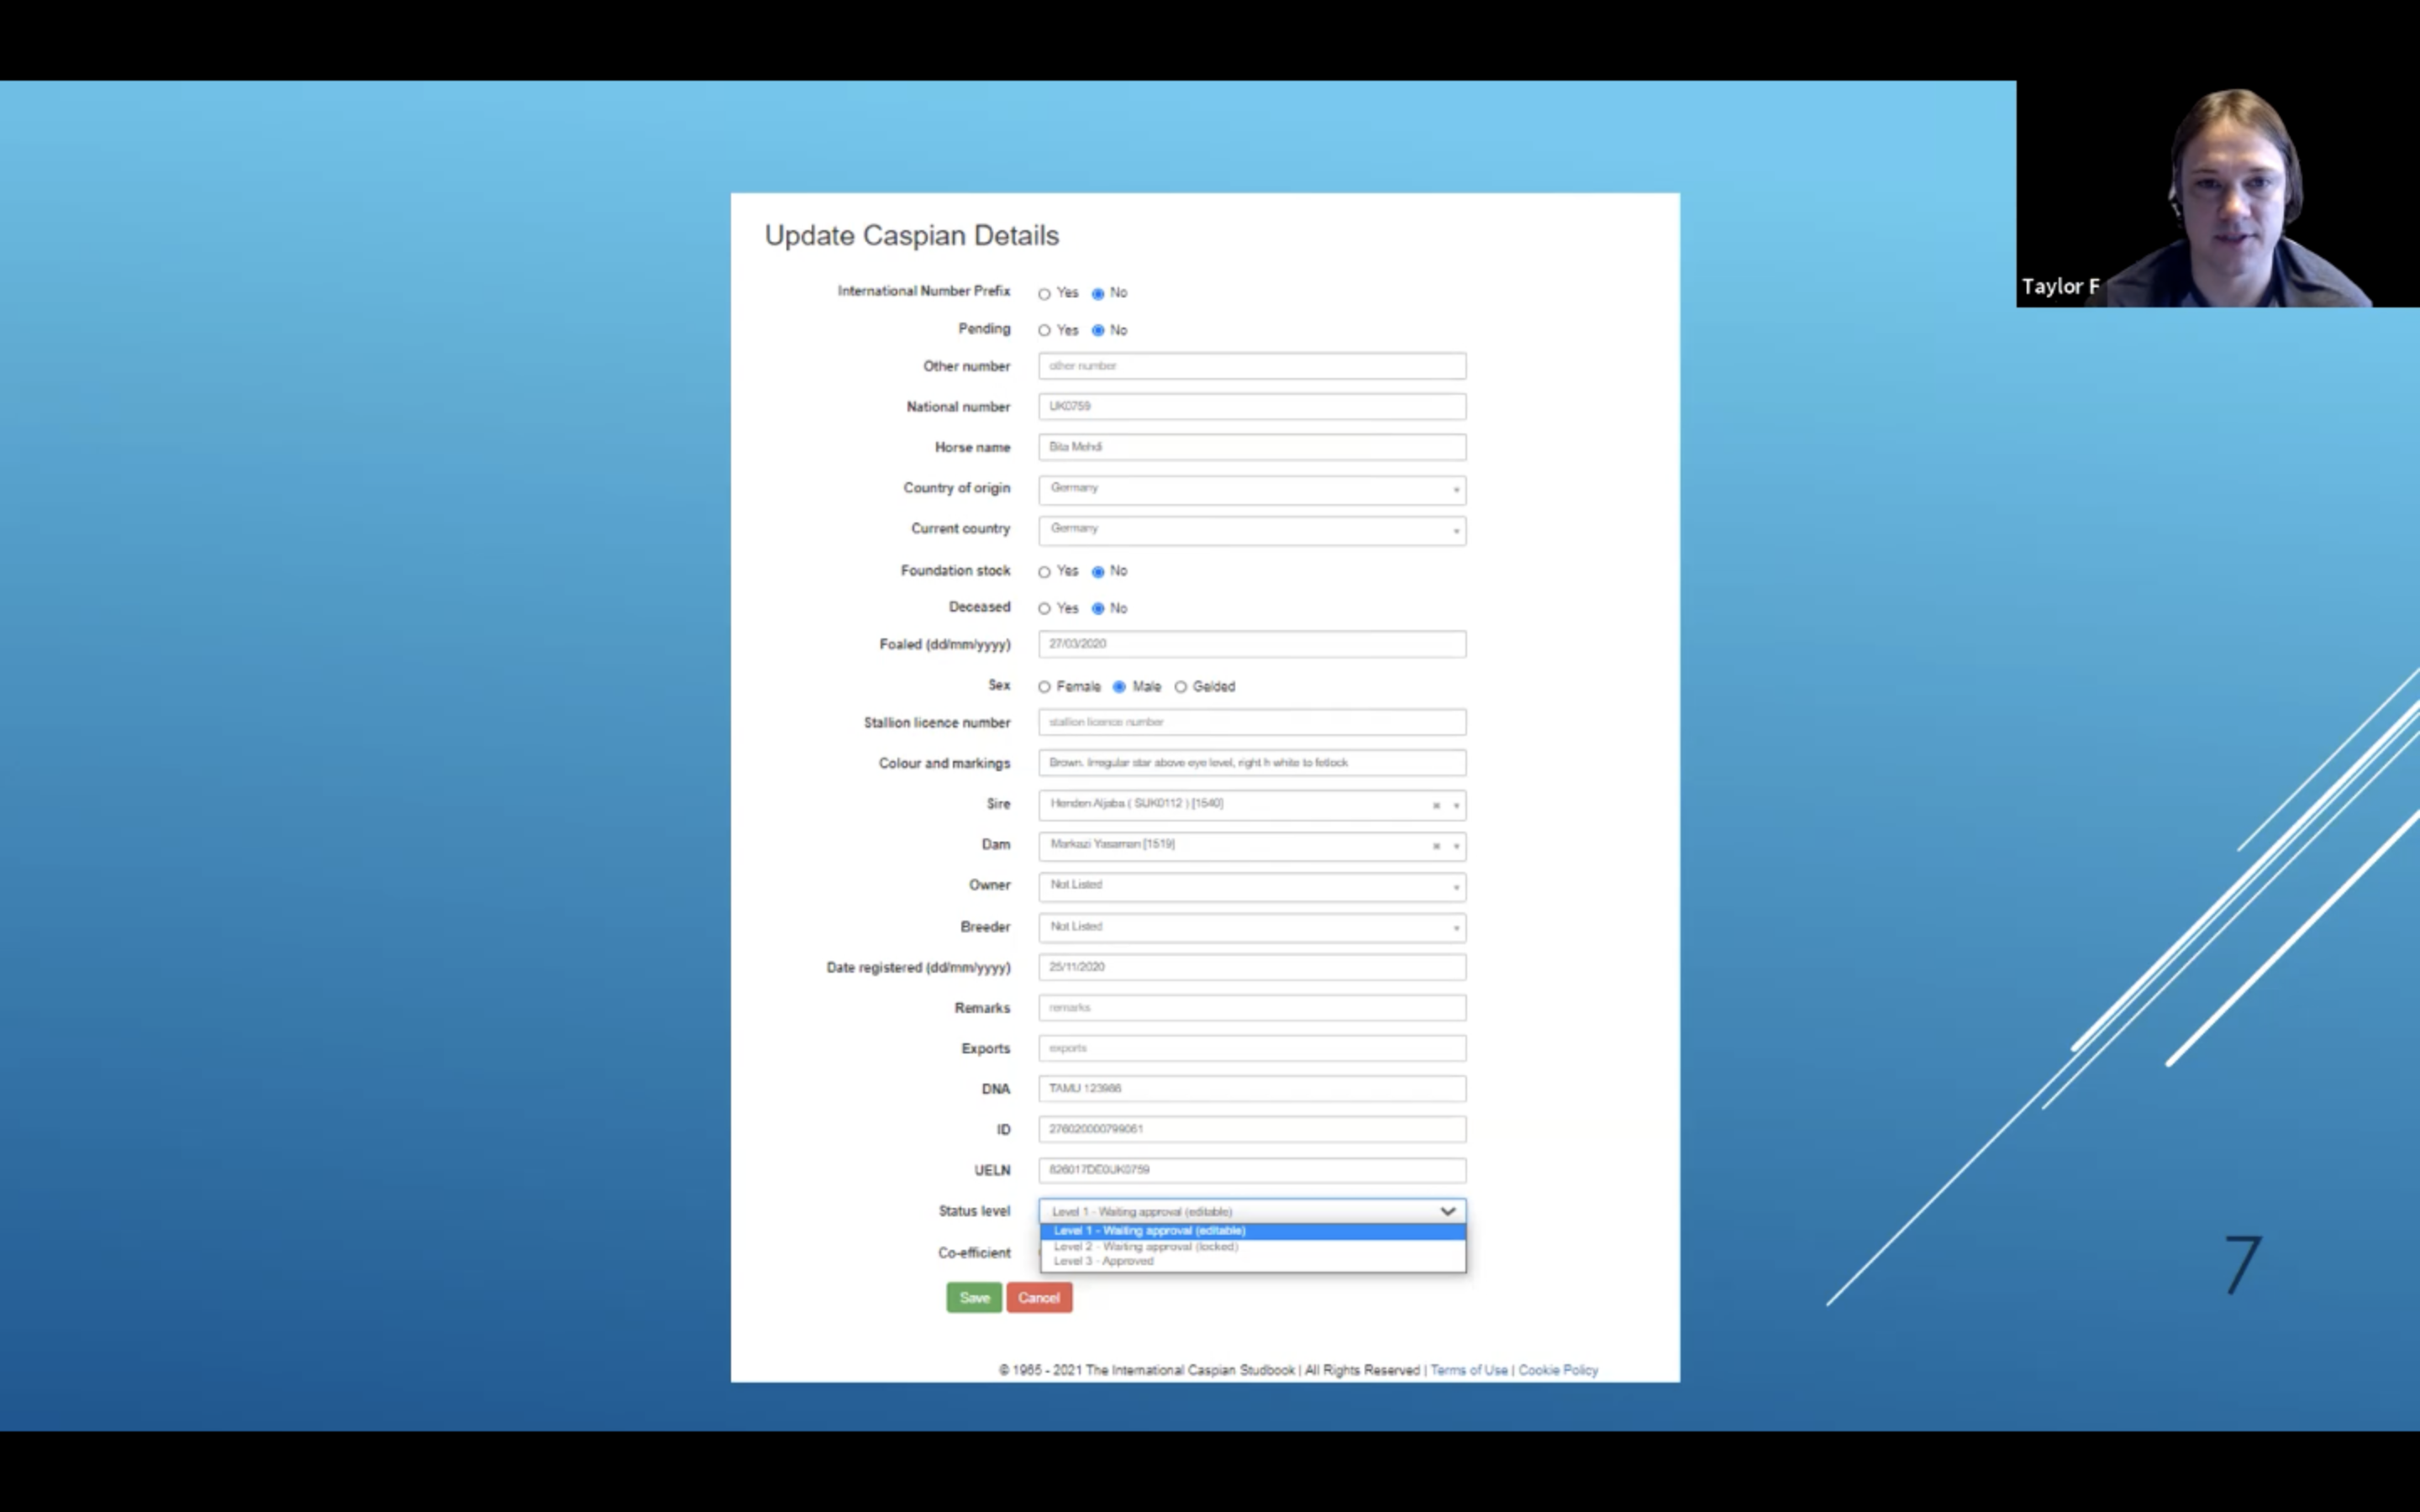This screenshot has height=1512, width=2420.
Task: Clear the Dam selection with x icon
Action: pyautogui.click(x=1436, y=846)
